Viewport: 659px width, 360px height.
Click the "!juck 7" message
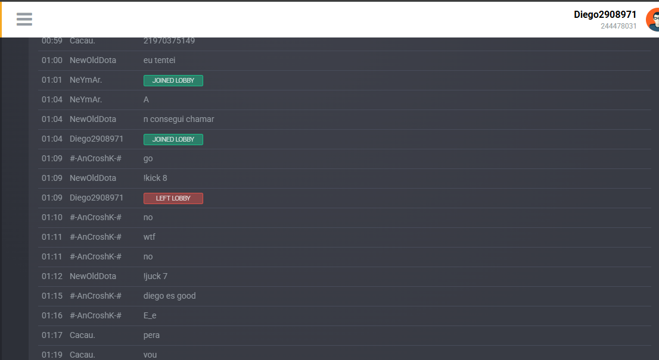[x=156, y=276]
